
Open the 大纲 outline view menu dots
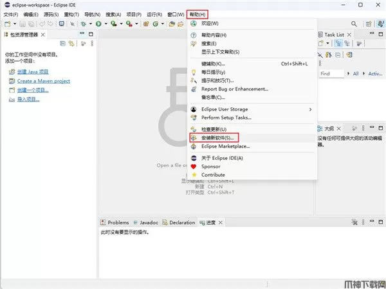363,128
